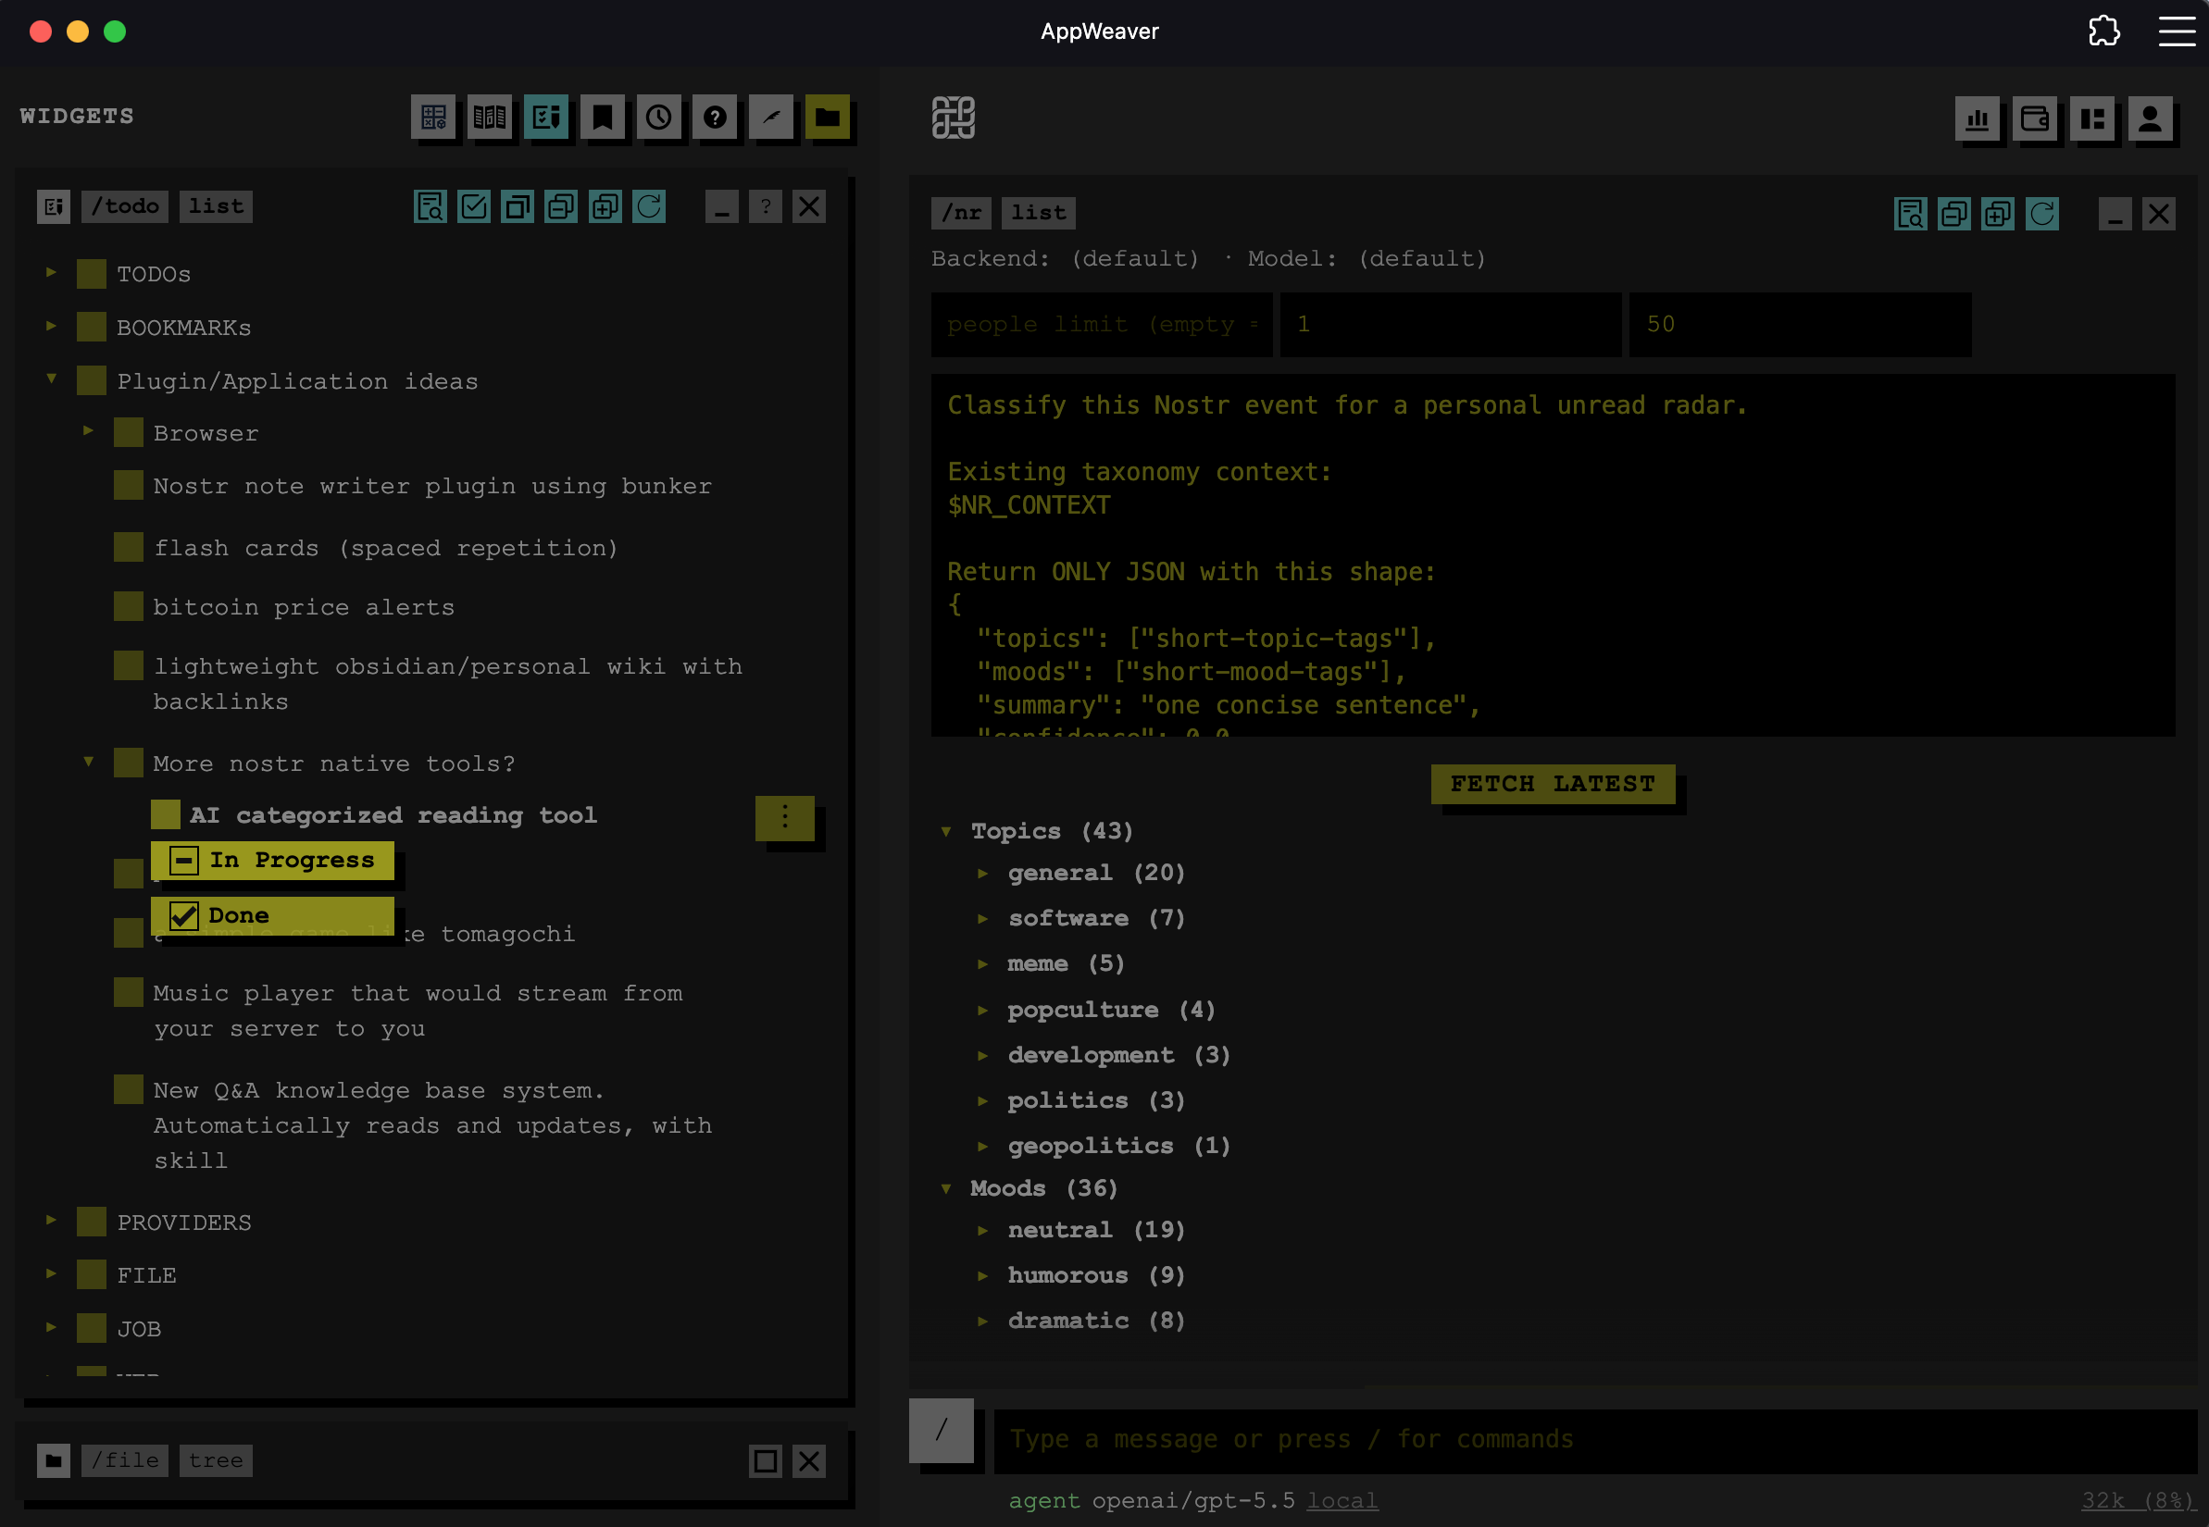
Task: Search the /nr list panel
Action: [1910, 215]
